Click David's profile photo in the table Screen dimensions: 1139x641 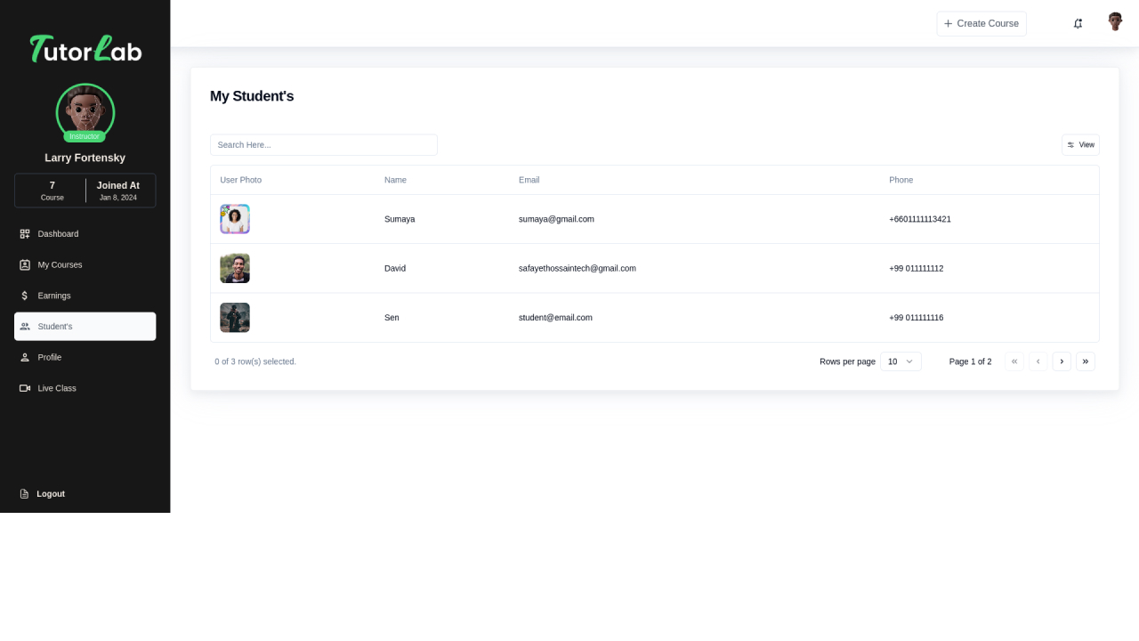[234, 268]
